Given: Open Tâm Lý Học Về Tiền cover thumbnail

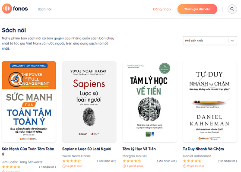Looking at the screenshot, I should pyautogui.click(x=149, y=102).
